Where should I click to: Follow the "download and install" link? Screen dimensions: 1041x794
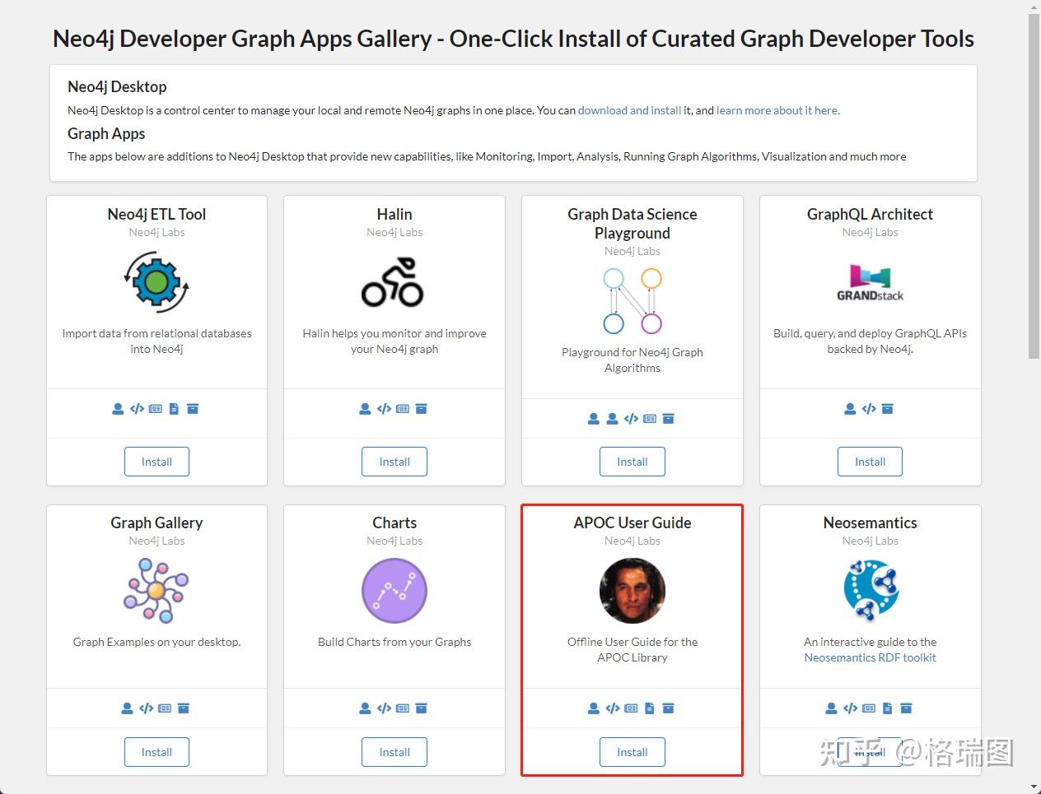tap(629, 110)
